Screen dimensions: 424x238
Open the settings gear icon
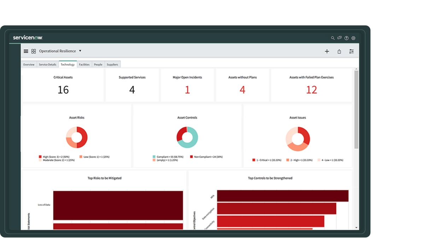click(x=353, y=38)
